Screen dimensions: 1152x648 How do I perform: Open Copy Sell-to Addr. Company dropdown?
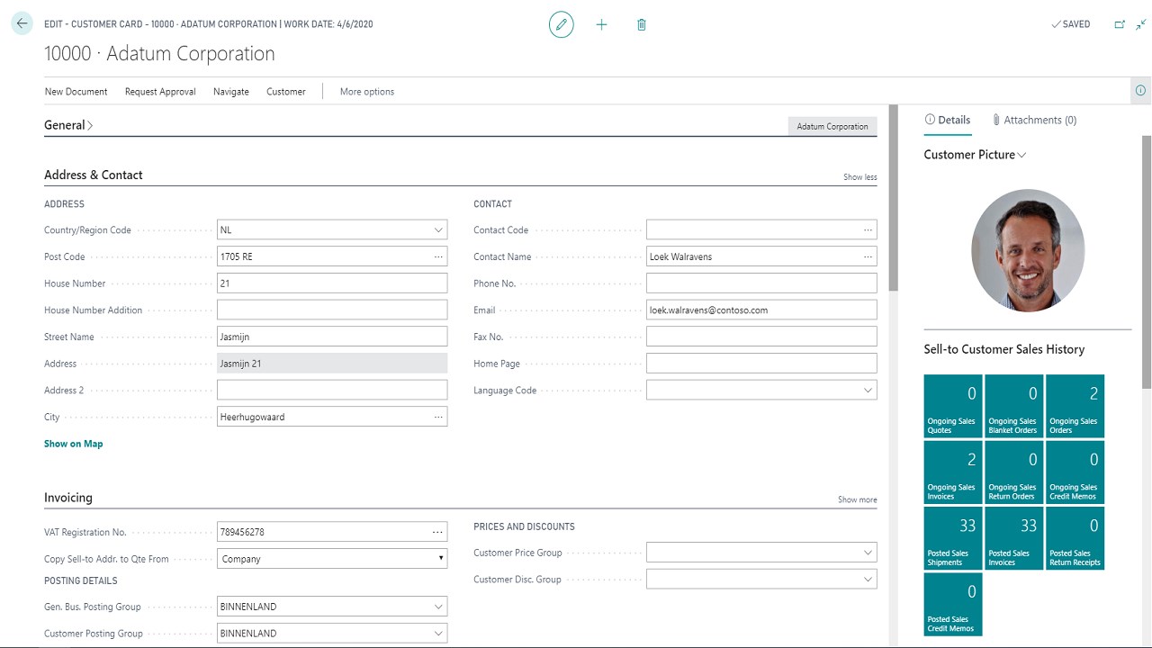440,559
